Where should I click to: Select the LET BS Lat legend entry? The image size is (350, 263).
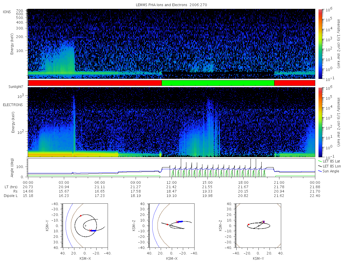click(330, 161)
